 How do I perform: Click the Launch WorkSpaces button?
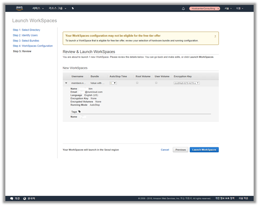point(204,150)
